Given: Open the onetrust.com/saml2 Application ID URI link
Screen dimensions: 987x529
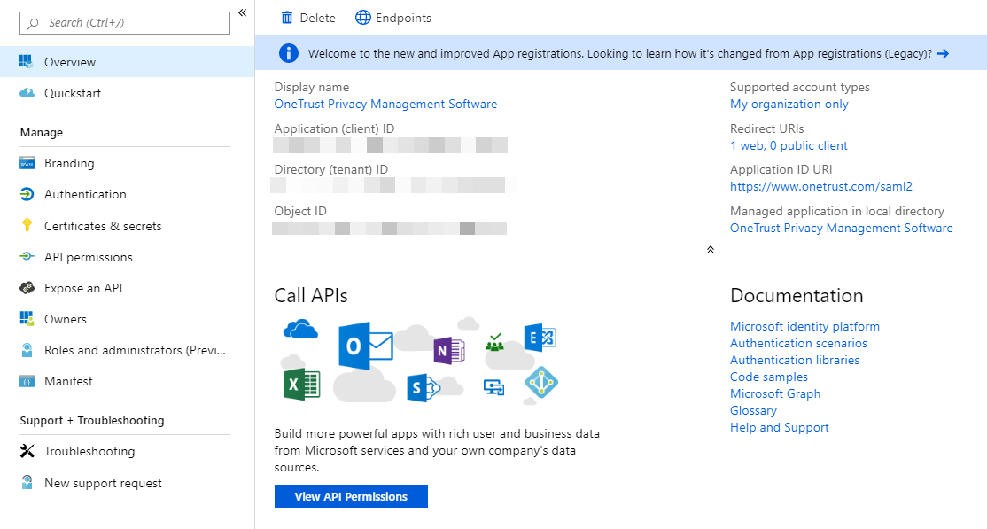Looking at the screenshot, I should [820, 186].
